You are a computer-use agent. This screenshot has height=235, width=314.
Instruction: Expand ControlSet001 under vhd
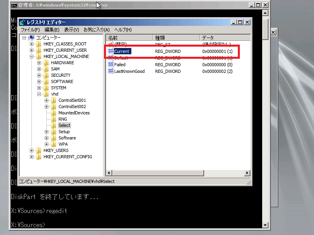tap(46, 100)
